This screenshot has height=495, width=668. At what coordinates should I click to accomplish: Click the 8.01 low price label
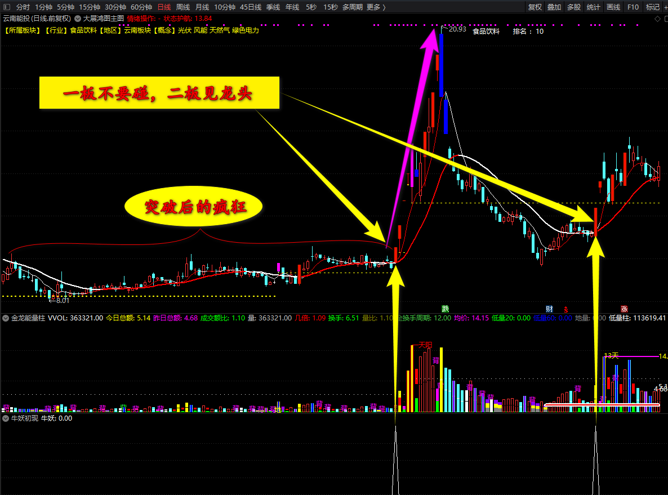(62, 300)
